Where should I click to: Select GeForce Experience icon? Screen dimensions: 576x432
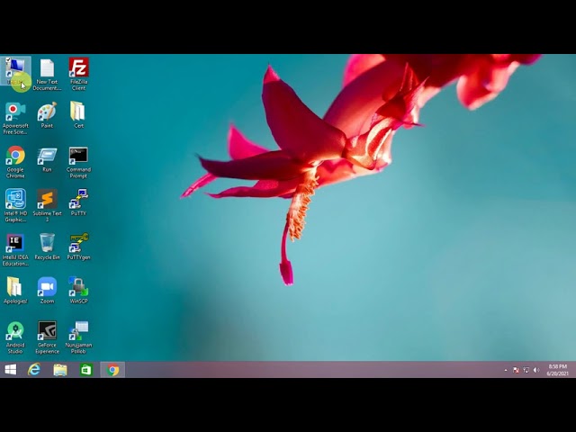pyautogui.click(x=47, y=337)
